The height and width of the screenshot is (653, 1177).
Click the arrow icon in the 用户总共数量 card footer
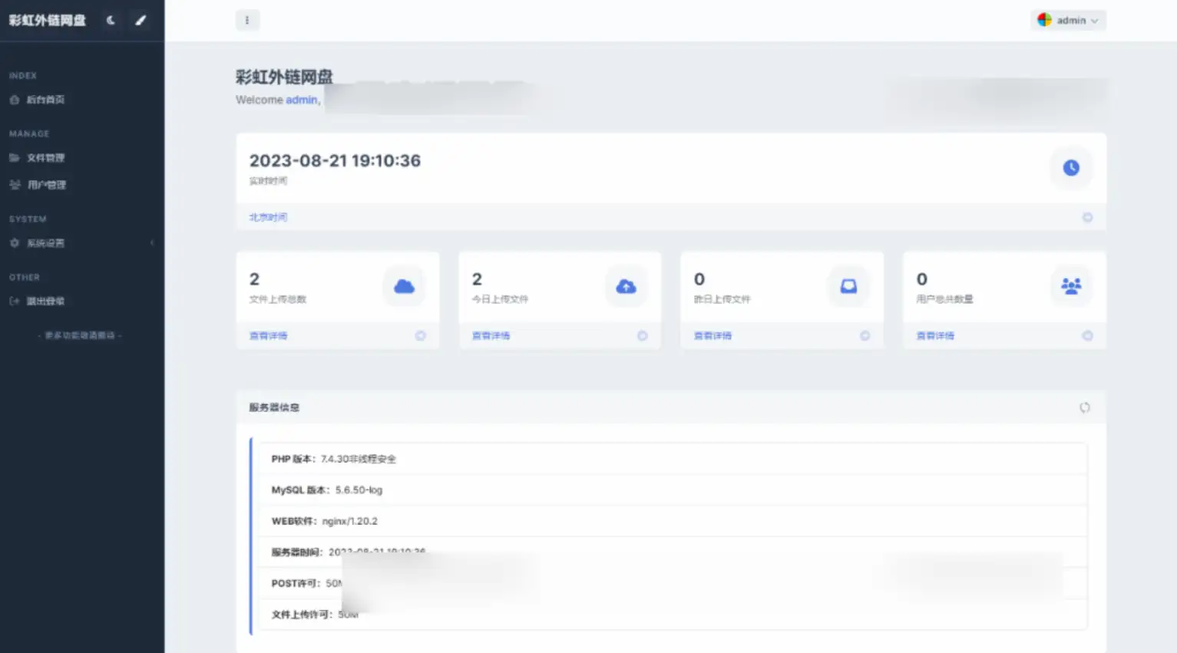1087,335
